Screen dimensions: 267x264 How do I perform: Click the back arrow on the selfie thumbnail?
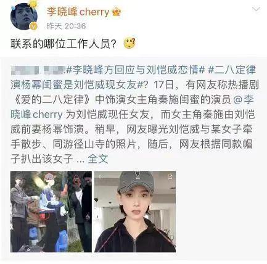coord(100,176)
